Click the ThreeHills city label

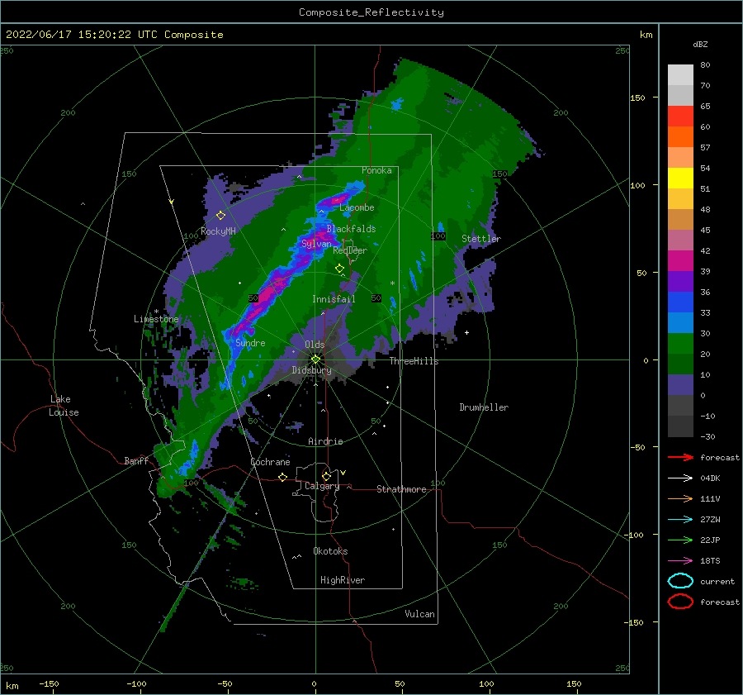pyautogui.click(x=414, y=361)
